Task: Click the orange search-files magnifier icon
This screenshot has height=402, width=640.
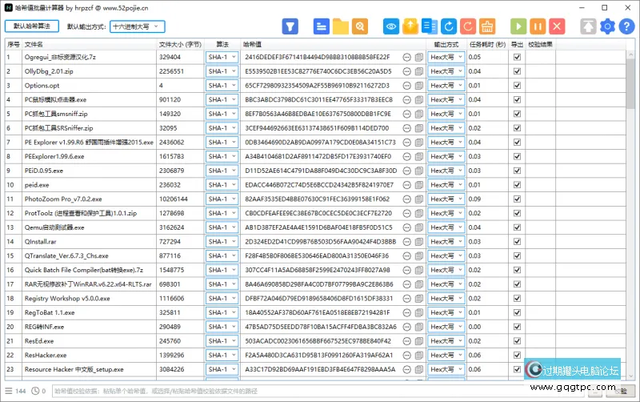Action: click(359, 26)
